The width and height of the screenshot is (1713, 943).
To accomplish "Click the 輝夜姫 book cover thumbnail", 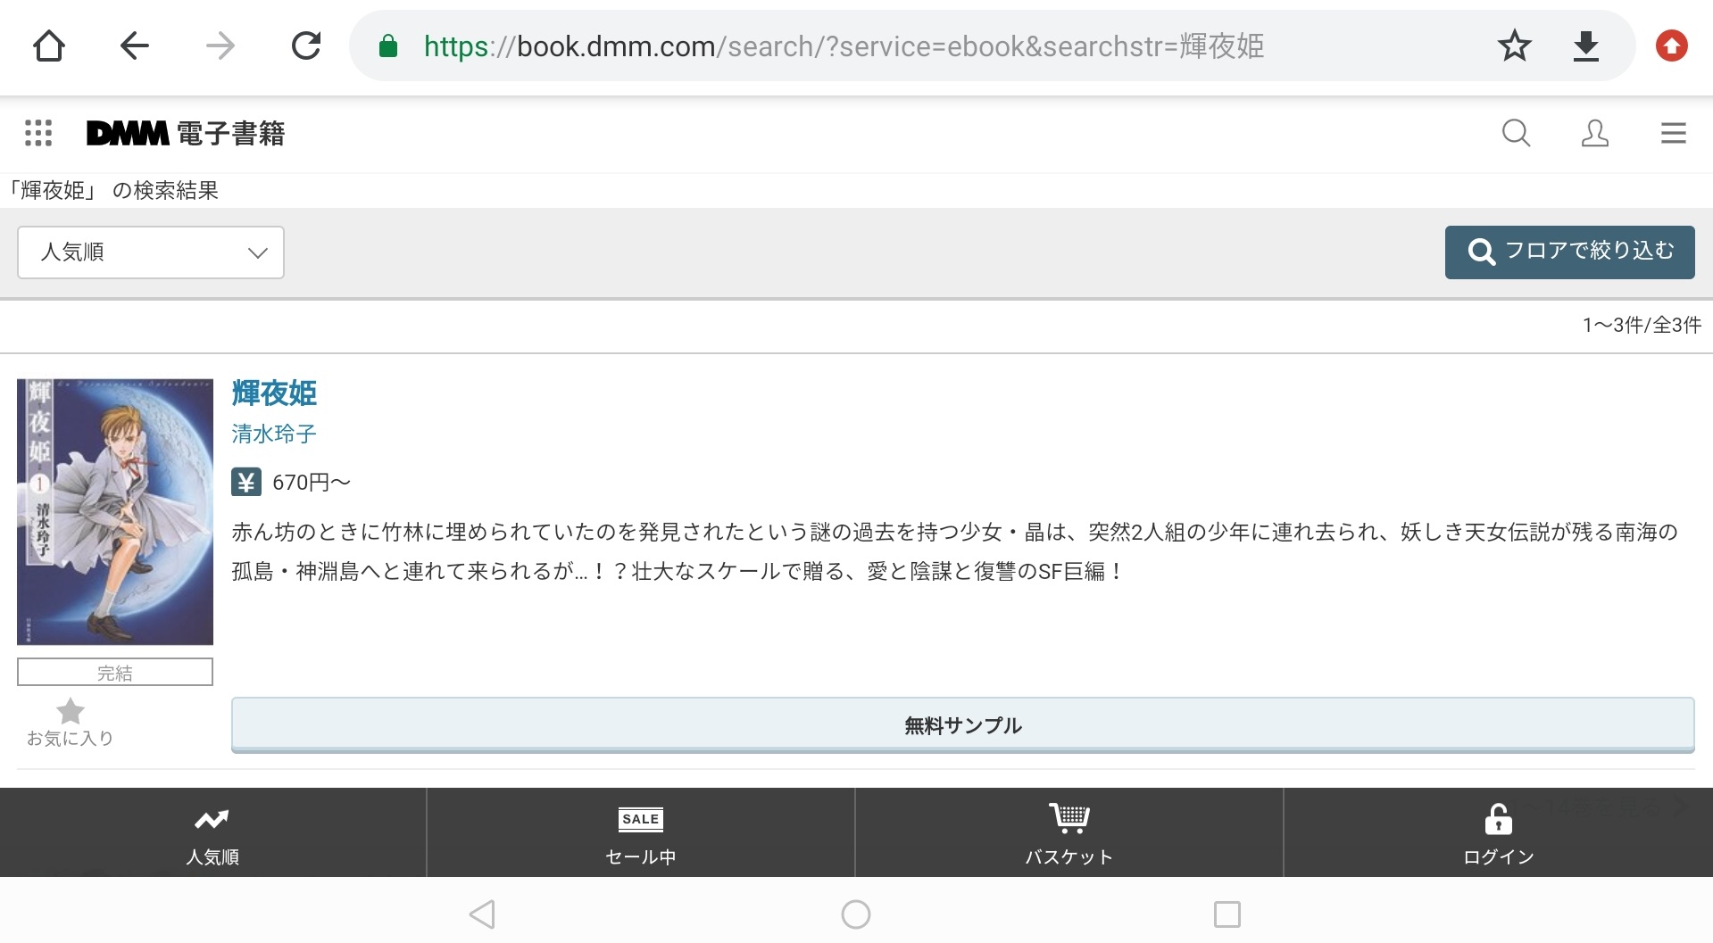I will [115, 511].
